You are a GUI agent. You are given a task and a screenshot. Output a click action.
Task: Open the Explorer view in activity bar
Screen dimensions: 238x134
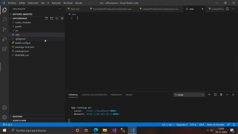click(4, 10)
